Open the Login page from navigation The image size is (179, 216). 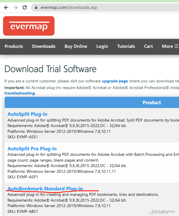(x=102, y=46)
